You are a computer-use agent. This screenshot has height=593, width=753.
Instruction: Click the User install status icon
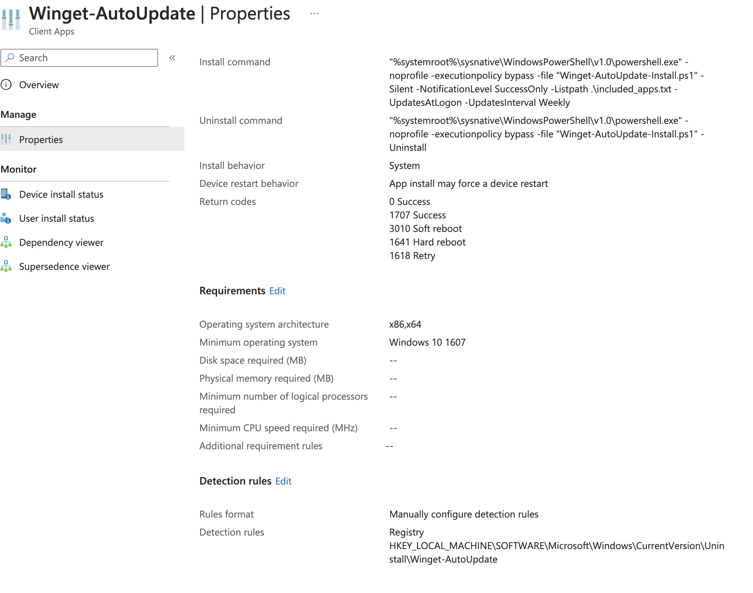click(x=7, y=218)
